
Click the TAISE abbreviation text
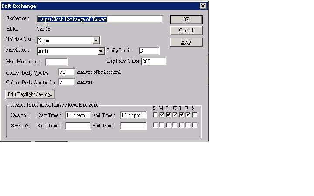point(44,29)
